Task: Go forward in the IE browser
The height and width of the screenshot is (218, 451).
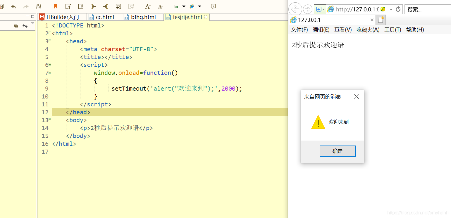Action: tap(307, 9)
